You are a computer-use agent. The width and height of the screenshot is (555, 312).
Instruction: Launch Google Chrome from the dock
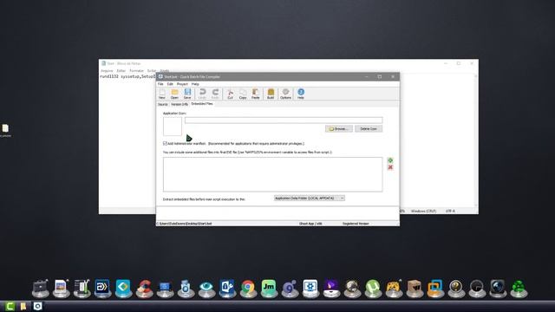(x=248, y=288)
